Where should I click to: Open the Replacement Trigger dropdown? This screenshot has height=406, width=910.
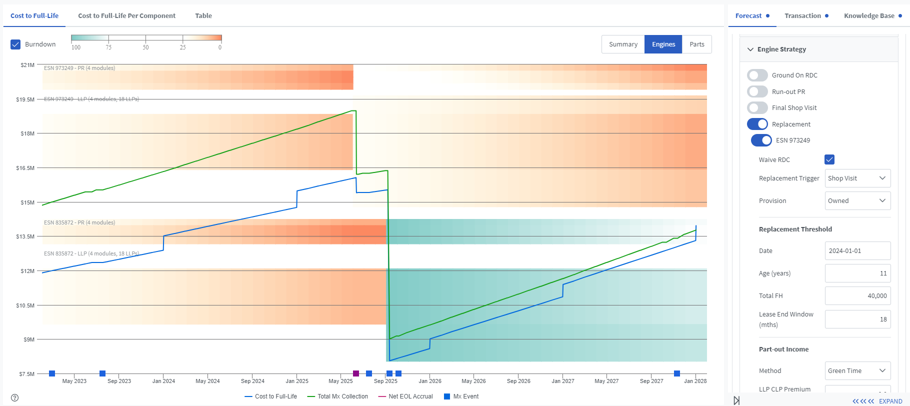coord(857,178)
